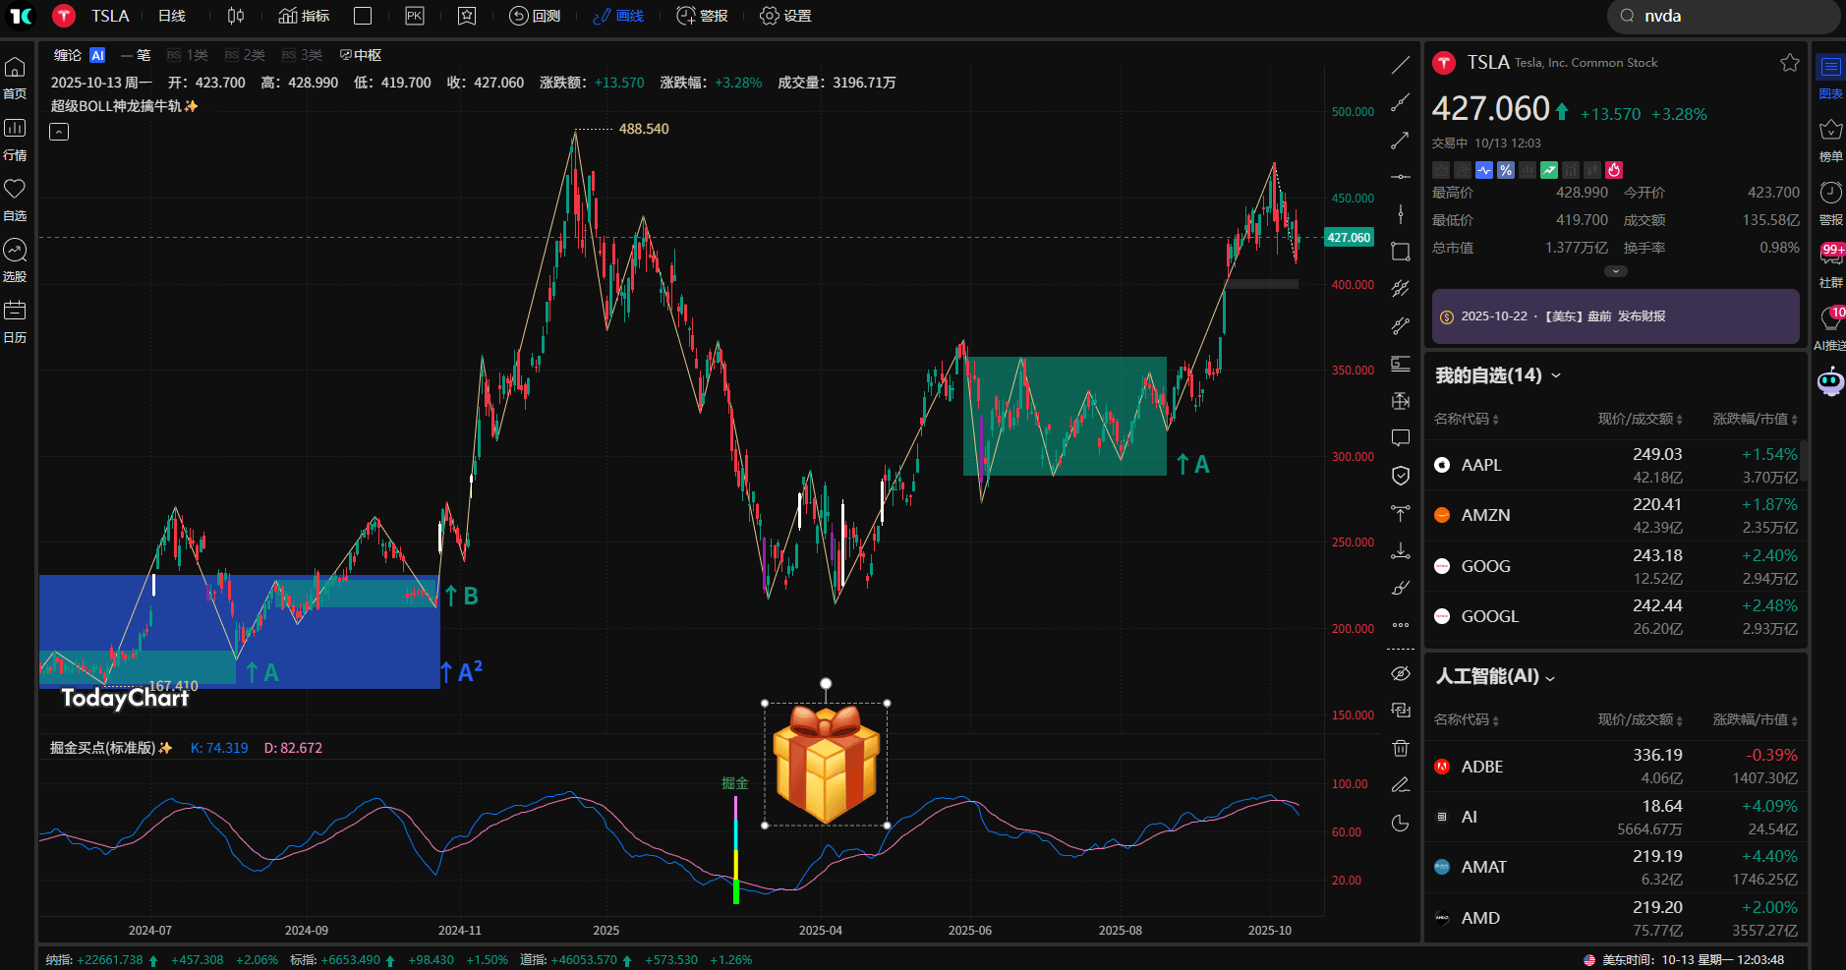Toggle the percentage scale display mode
The width and height of the screenshot is (1846, 970).
pos(1505,170)
